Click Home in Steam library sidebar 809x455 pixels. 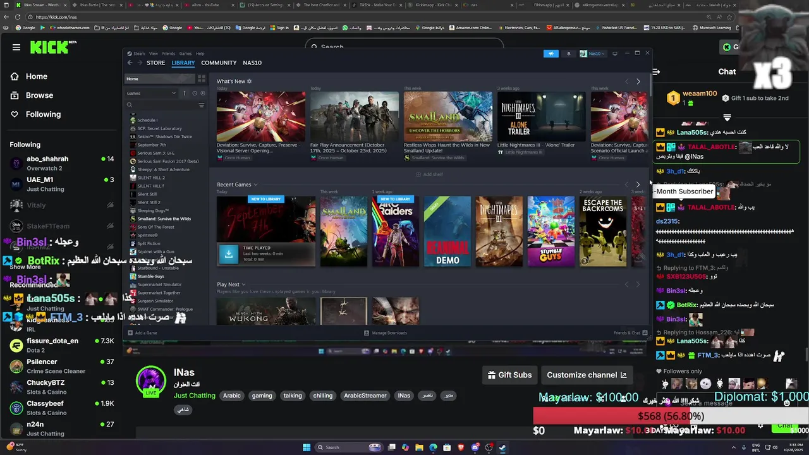(159, 78)
